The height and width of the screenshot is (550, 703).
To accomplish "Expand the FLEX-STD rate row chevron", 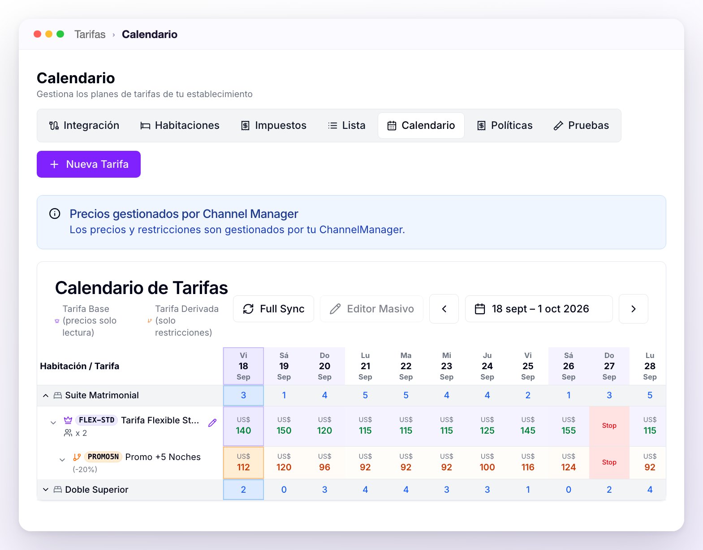I will [x=53, y=422].
